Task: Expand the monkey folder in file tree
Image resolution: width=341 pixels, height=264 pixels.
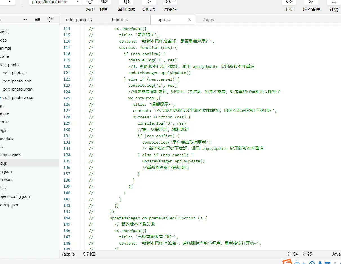Action: click(29, 139)
